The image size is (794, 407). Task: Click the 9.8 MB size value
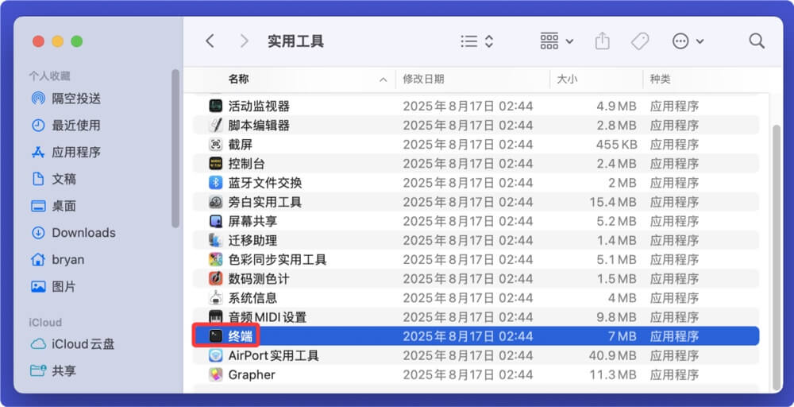(617, 317)
